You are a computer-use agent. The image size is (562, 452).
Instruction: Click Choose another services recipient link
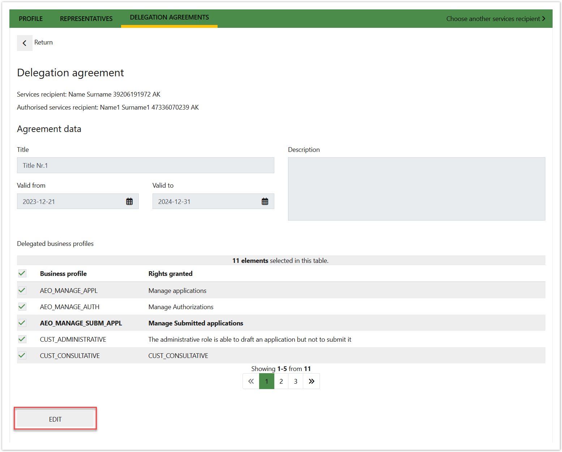495,19
